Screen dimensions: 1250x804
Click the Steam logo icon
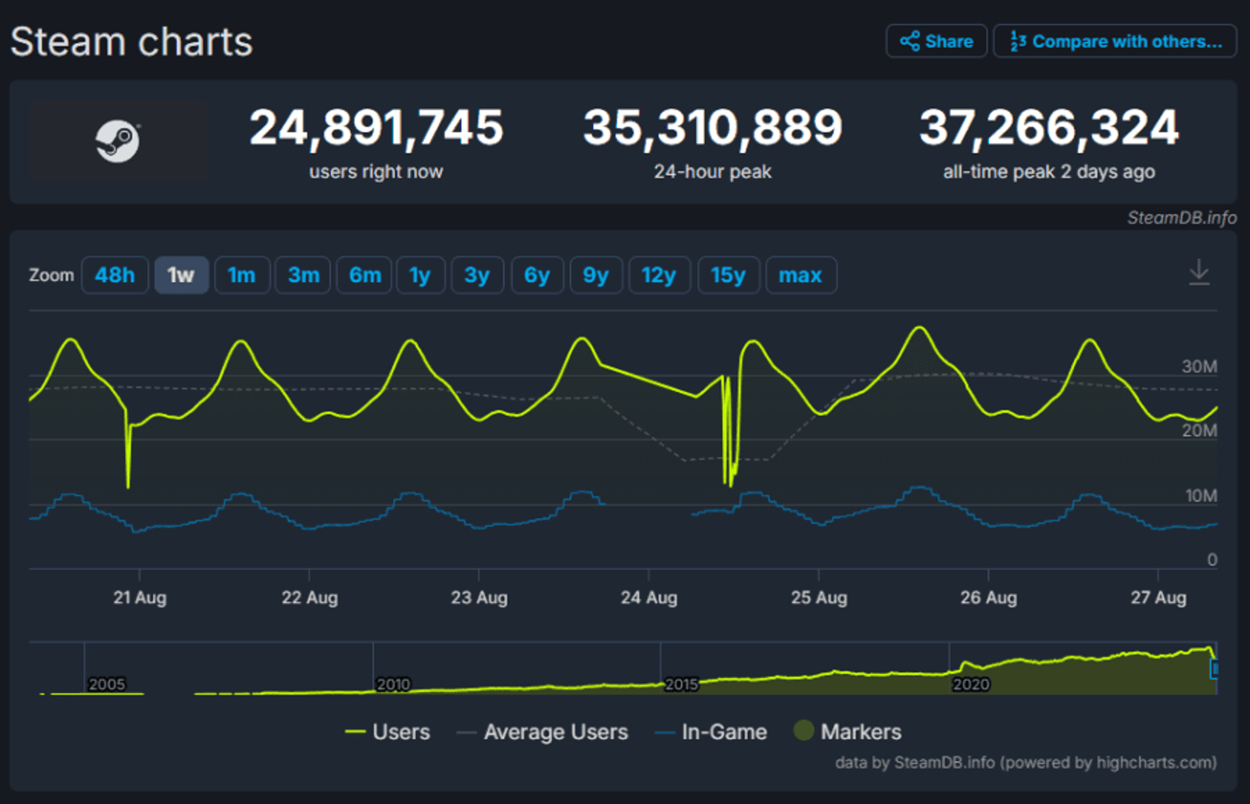pos(118,141)
